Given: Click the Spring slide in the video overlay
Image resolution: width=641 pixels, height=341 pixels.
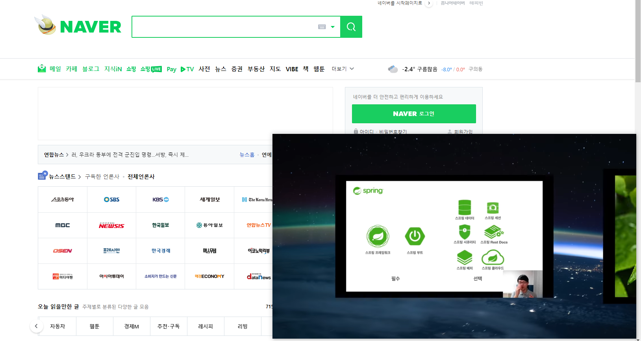Looking at the screenshot, I should (444, 236).
